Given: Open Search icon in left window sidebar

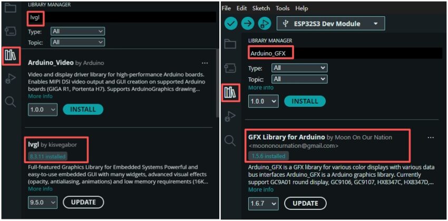Looking at the screenshot, I should pos(11,102).
